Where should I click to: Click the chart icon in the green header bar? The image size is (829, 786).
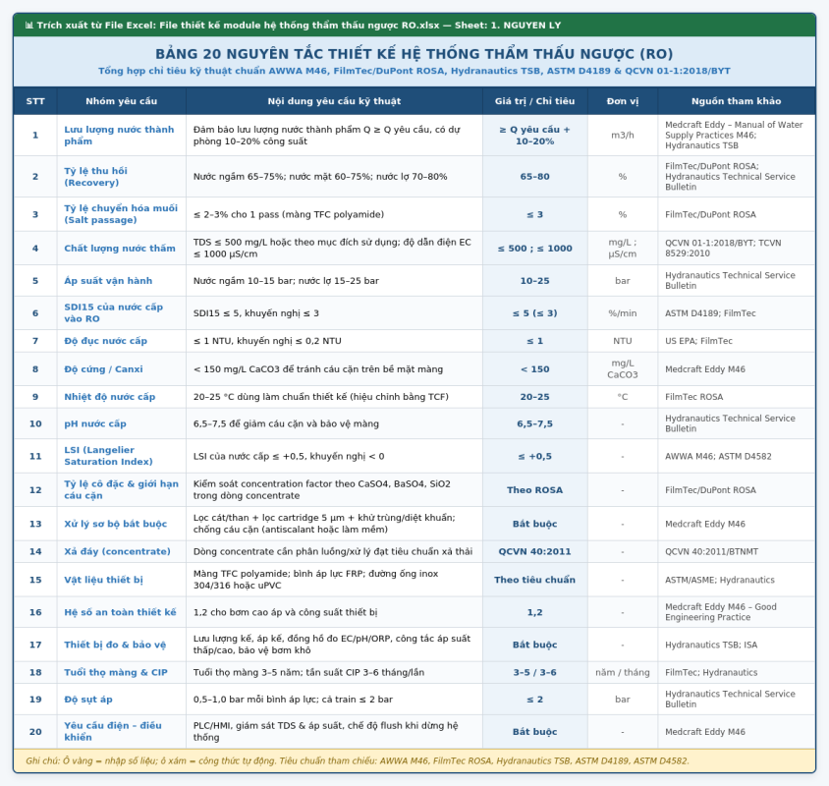[29, 26]
